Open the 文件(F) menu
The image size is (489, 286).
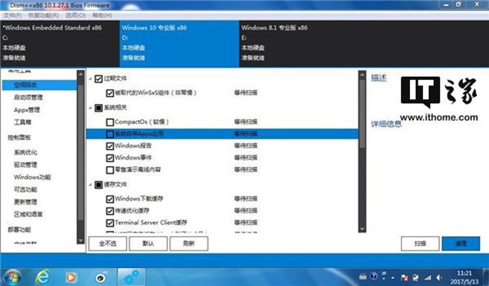12,14
